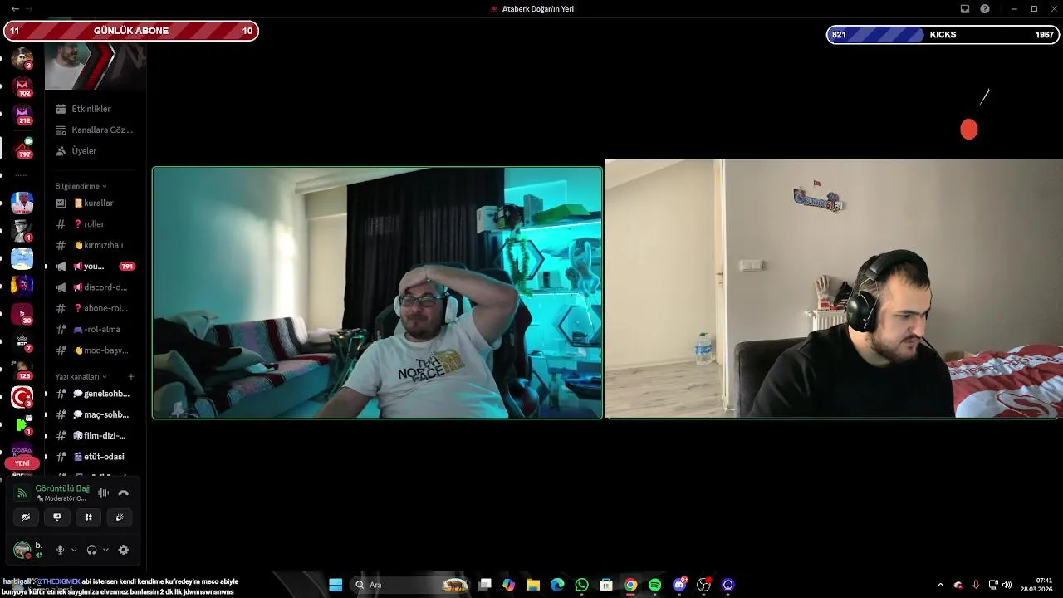Focus the right video tile of man with headset
The height and width of the screenshot is (598, 1063).
(x=834, y=288)
